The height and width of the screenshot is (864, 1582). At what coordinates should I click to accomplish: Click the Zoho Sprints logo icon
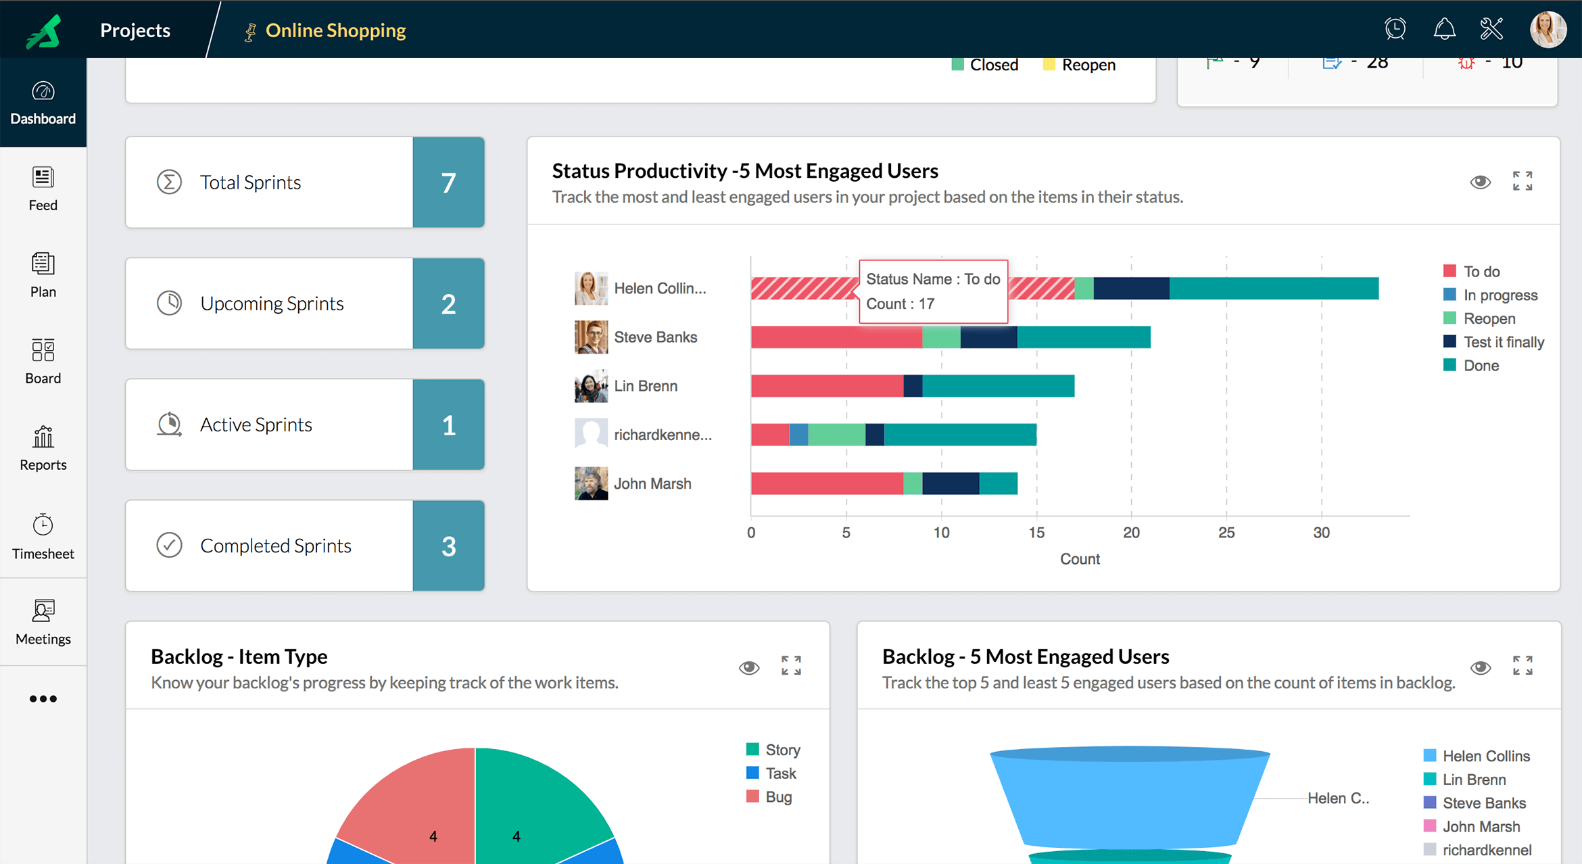44,30
